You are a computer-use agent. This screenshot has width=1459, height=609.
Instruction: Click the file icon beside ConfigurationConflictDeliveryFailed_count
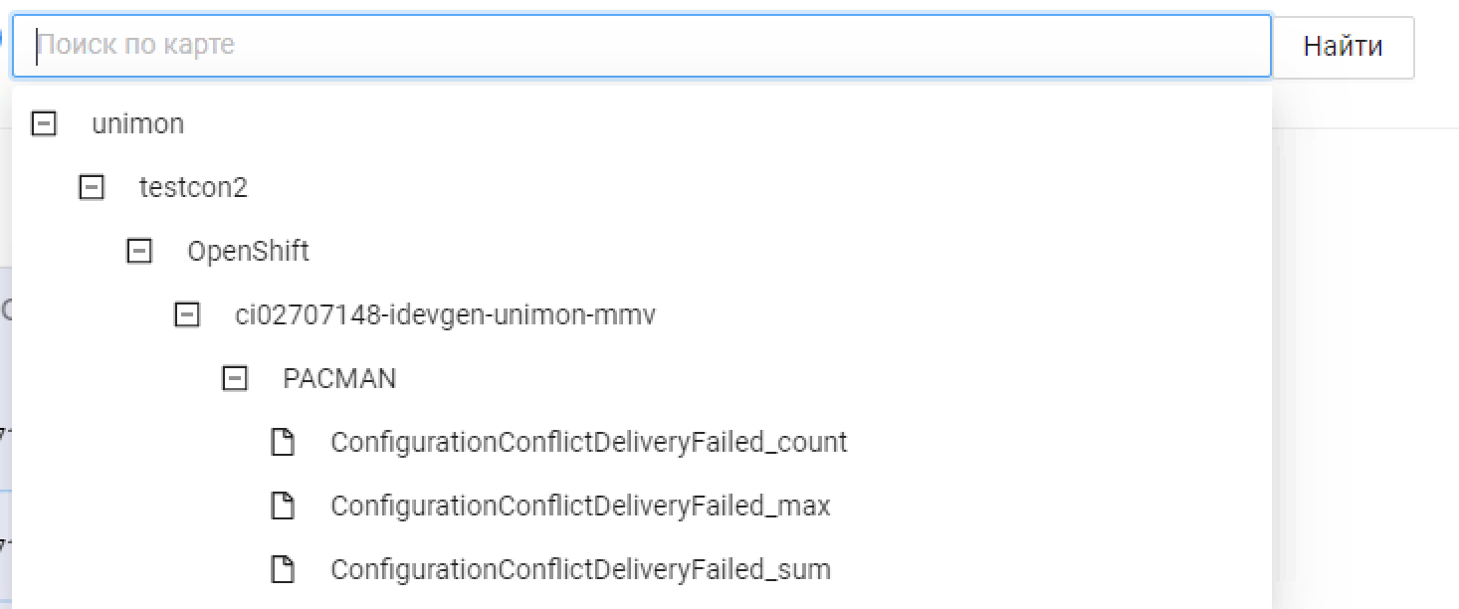tap(283, 442)
